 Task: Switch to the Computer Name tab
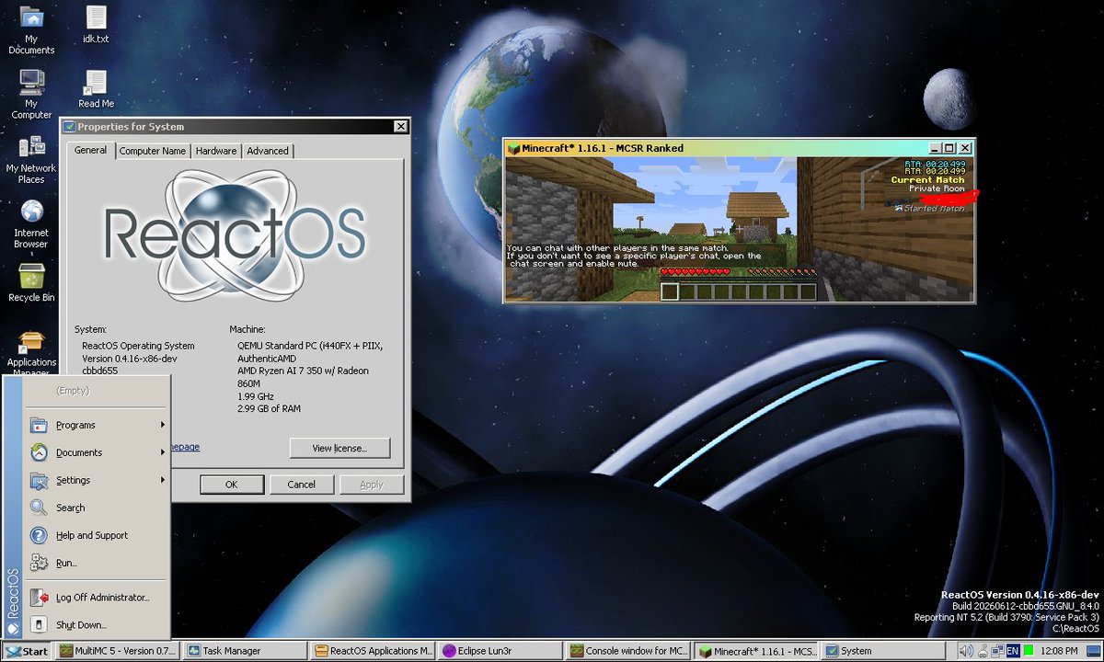point(153,151)
